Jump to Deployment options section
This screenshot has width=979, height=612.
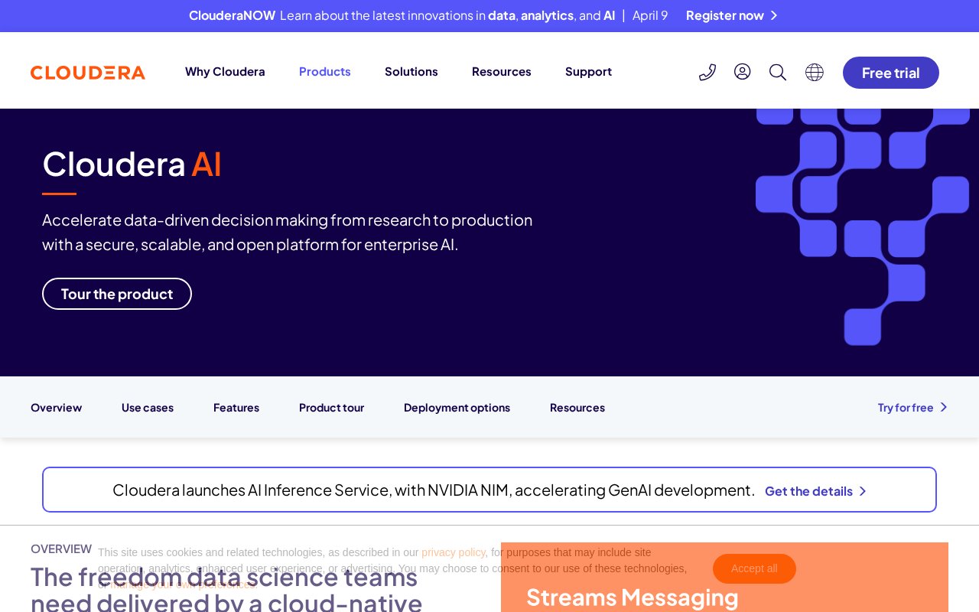(x=457, y=407)
